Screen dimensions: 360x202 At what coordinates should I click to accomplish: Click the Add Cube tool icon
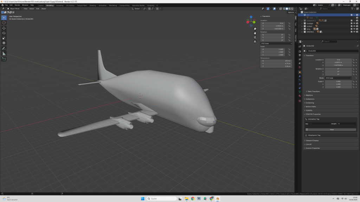coord(4,59)
